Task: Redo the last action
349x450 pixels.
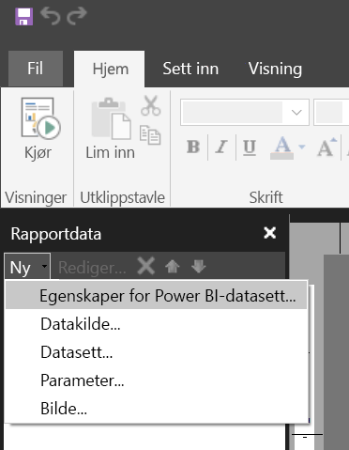Action: [77, 16]
